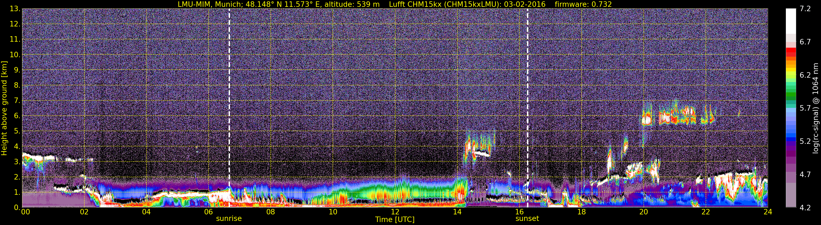This screenshot has width=821, height=225.
Task: Click the sunset dashed white vertical line
Action: [x=528, y=108]
